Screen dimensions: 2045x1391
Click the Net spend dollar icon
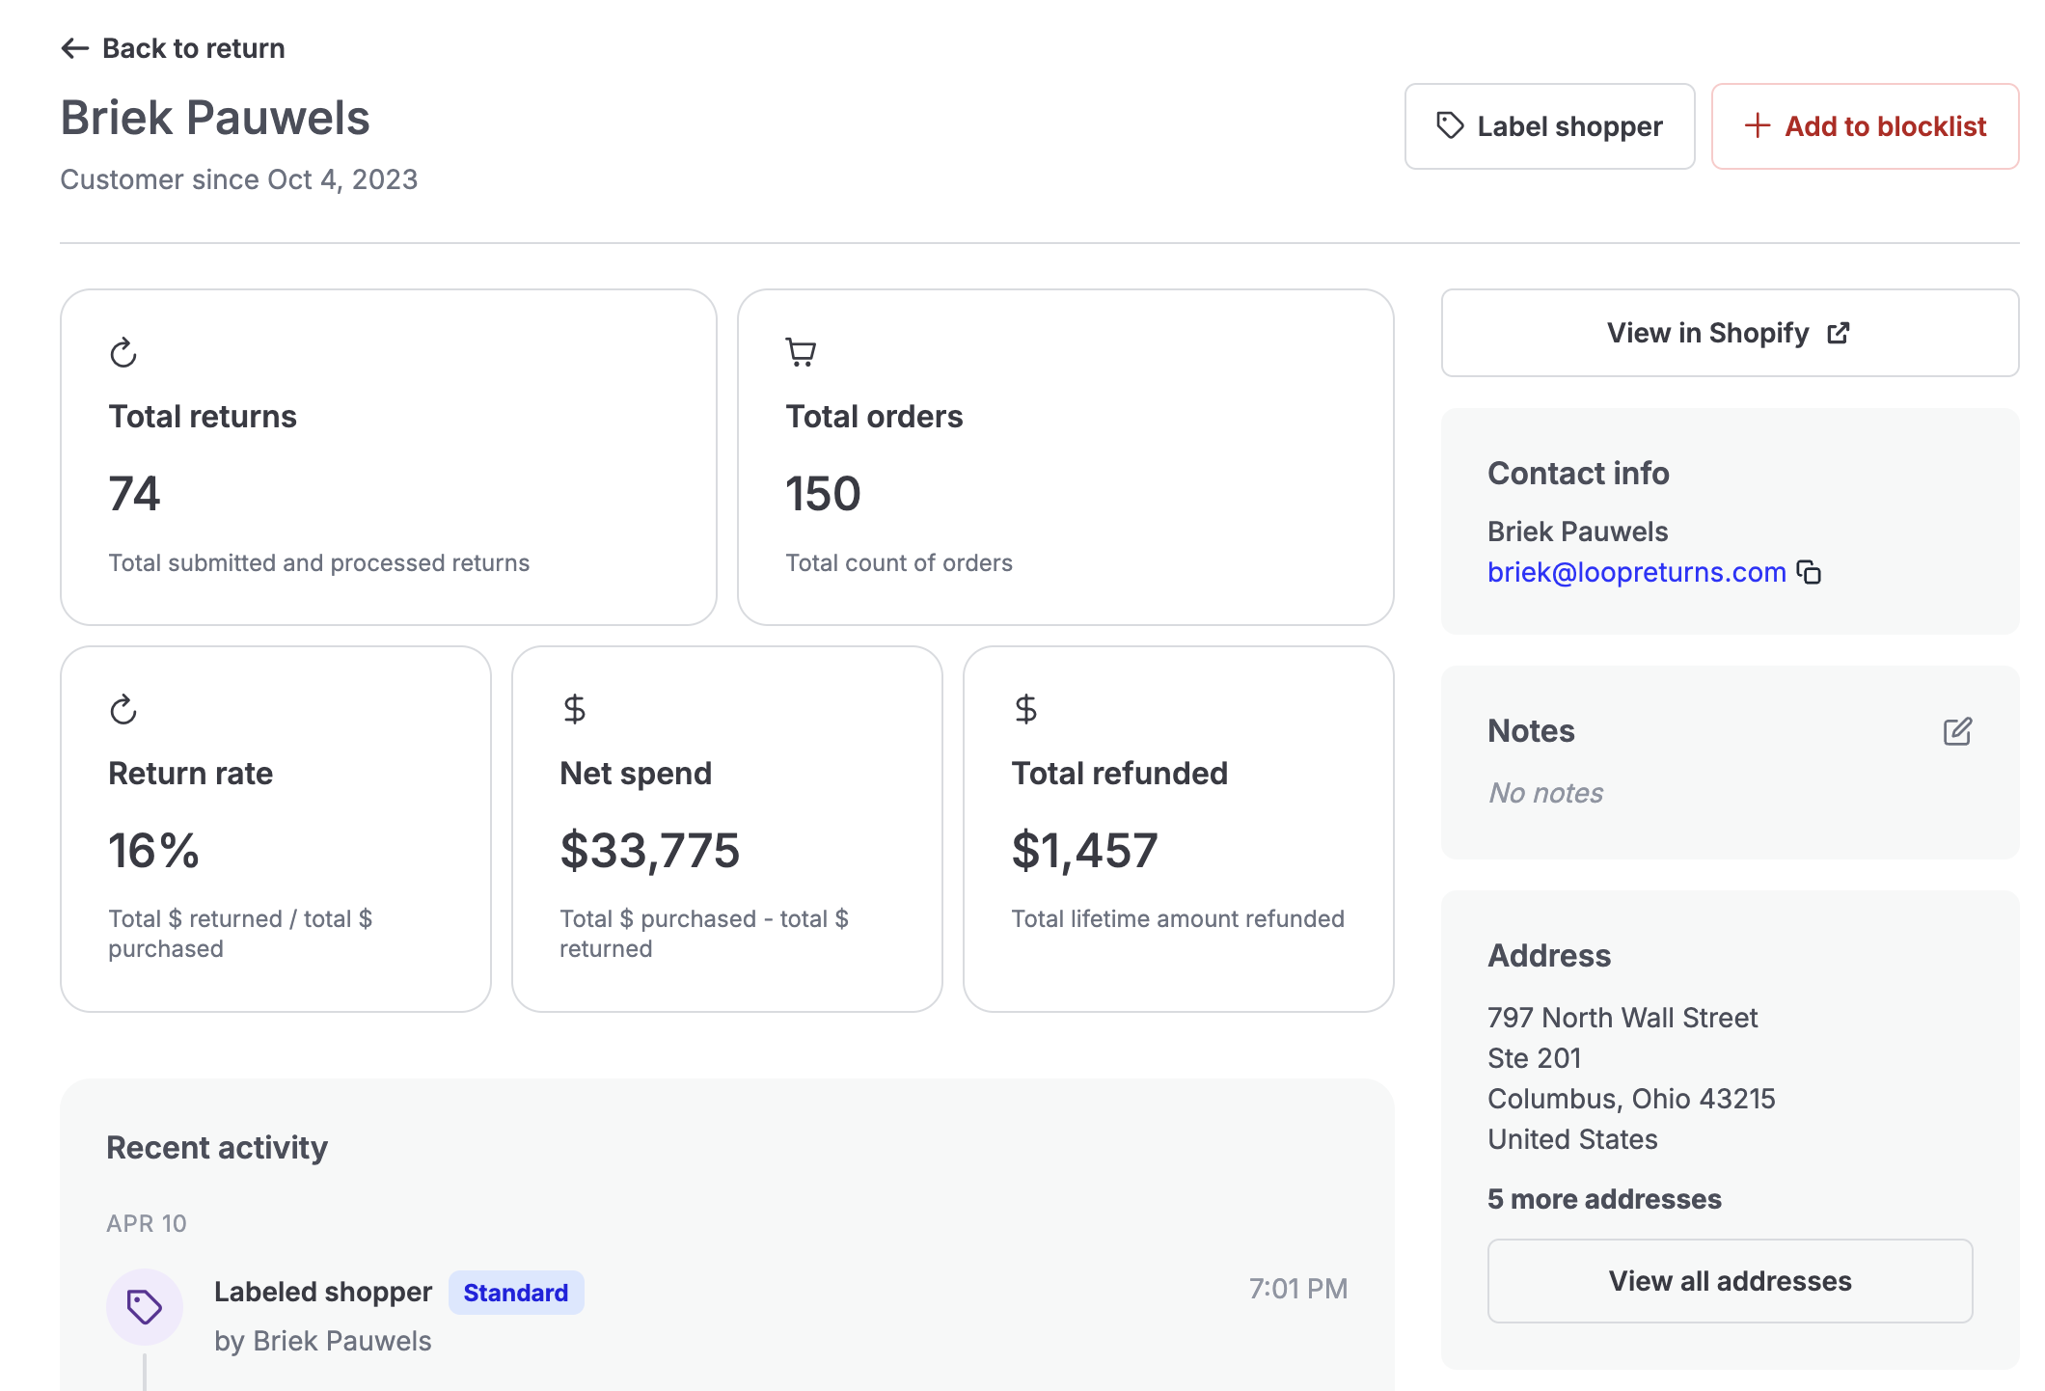(x=574, y=709)
